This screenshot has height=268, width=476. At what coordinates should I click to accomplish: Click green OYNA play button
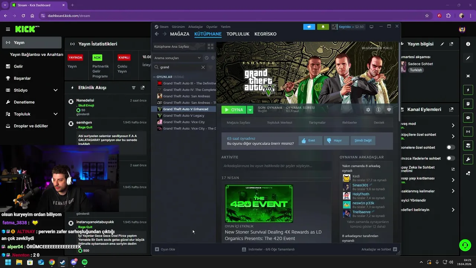(x=234, y=110)
